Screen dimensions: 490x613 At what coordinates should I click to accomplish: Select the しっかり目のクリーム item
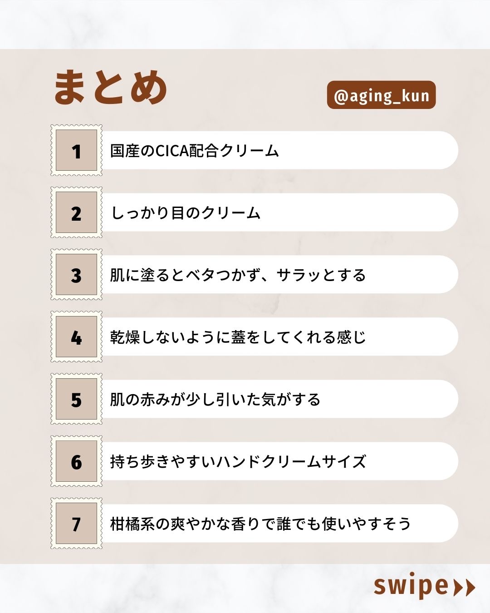[x=186, y=213]
